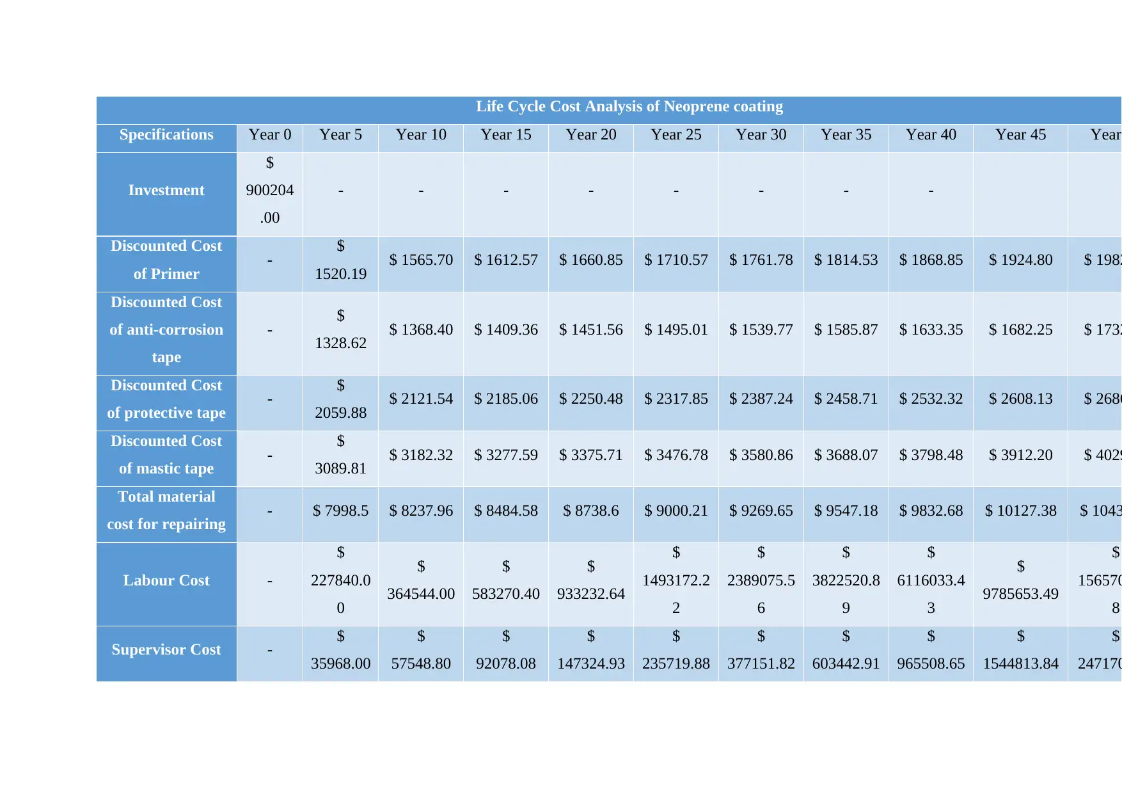1122x794 pixels.
Task: Select labour cost '$ 9785653.49'
Action: pyautogui.click(x=1021, y=580)
